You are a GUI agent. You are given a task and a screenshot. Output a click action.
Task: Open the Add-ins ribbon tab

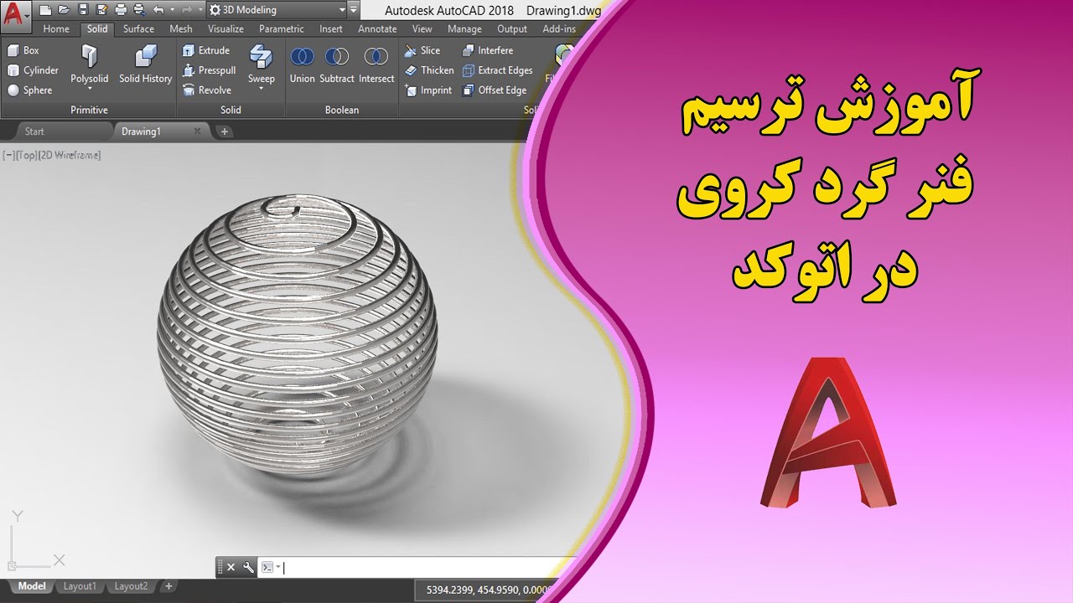click(559, 28)
